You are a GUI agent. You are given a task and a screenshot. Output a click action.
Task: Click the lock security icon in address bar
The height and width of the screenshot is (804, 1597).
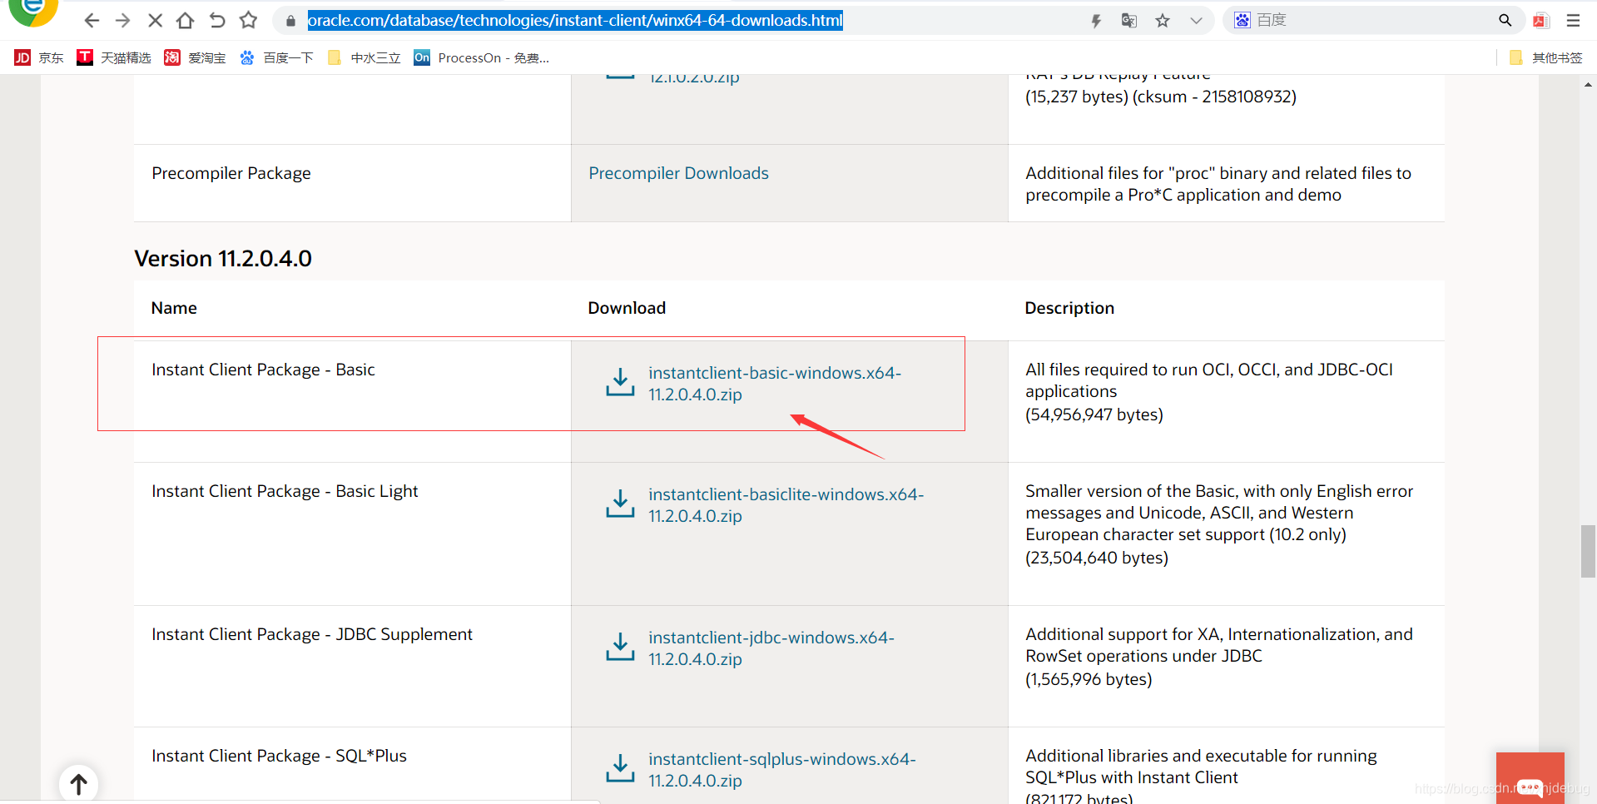(x=290, y=21)
